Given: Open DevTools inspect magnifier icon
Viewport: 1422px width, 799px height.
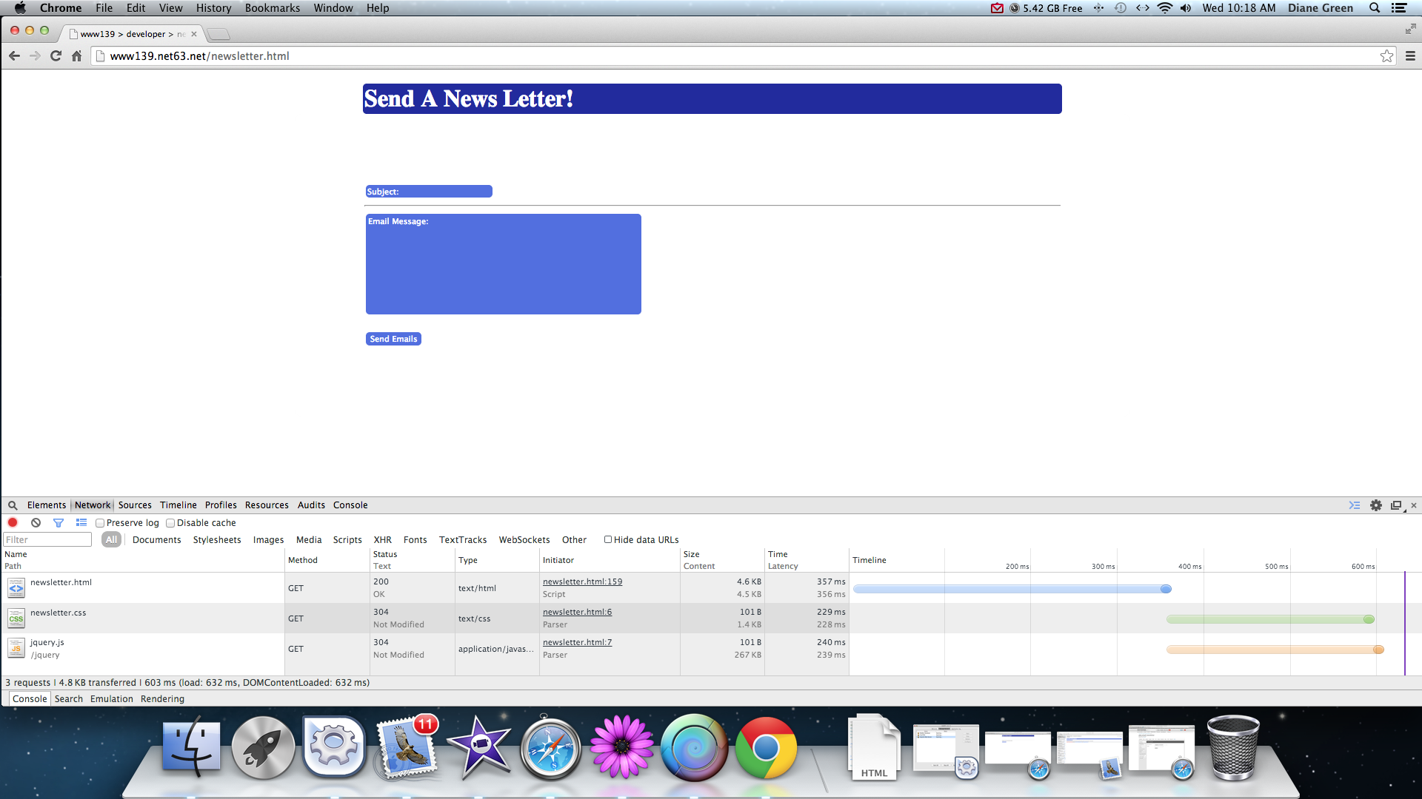Looking at the screenshot, I should point(12,505).
